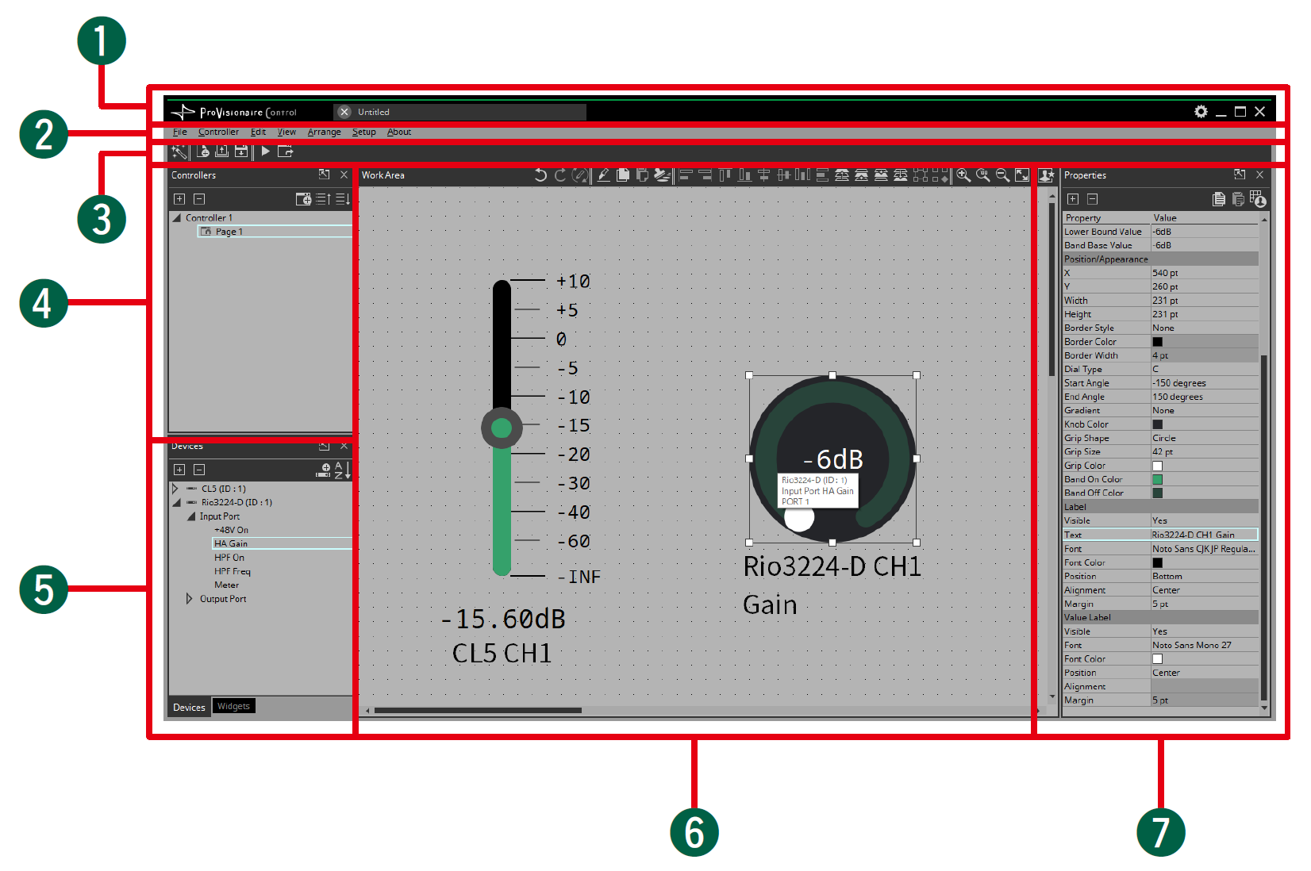The height and width of the screenshot is (871, 1311).
Task: Click the align right edges icon
Action: pyautogui.click(x=705, y=175)
